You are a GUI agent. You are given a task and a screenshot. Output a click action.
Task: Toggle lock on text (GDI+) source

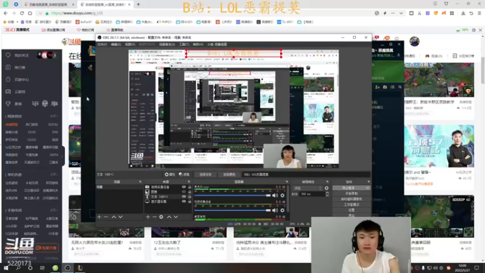(x=190, y=197)
